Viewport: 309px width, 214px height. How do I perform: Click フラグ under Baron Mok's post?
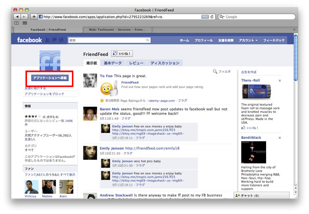click(x=126, y=118)
